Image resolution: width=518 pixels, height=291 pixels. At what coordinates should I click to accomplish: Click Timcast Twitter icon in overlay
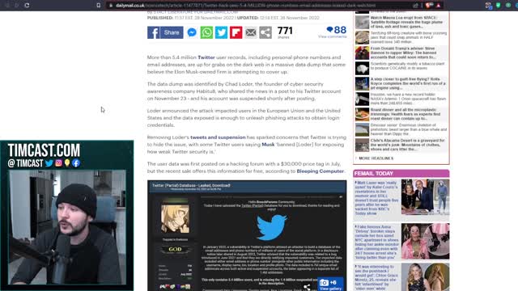click(x=49, y=163)
